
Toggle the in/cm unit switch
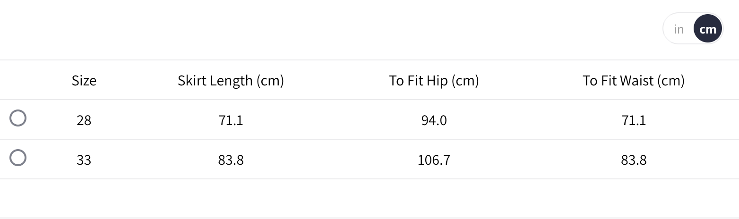click(x=693, y=29)
